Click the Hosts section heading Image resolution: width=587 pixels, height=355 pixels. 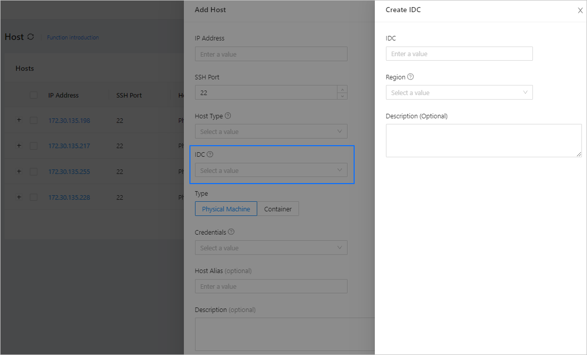25,68
